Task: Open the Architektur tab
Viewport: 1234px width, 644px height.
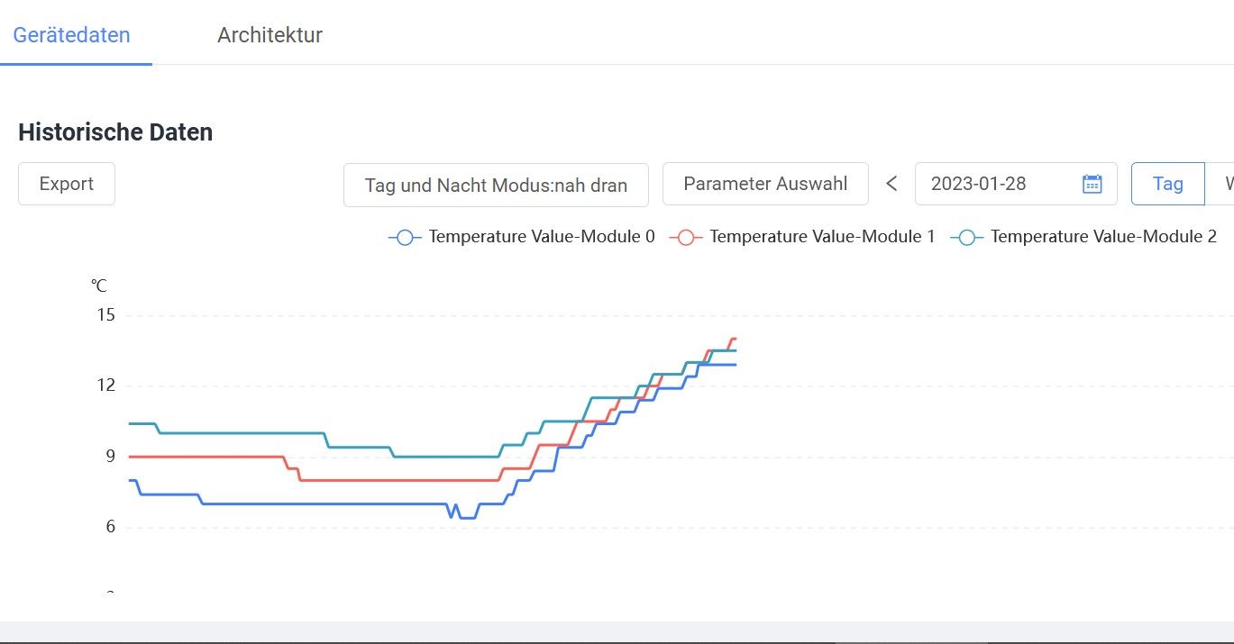Action: click(270, 35)
